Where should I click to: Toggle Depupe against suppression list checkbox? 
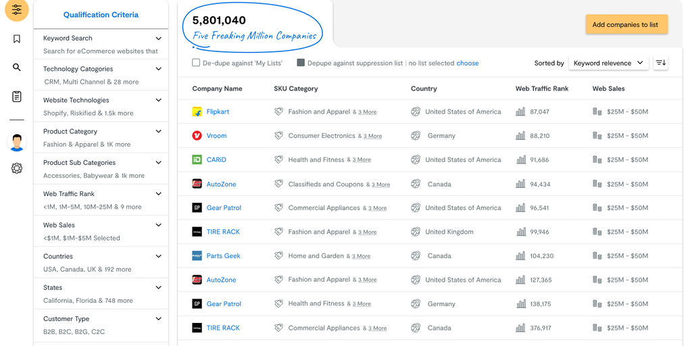[x=301, y=63]
